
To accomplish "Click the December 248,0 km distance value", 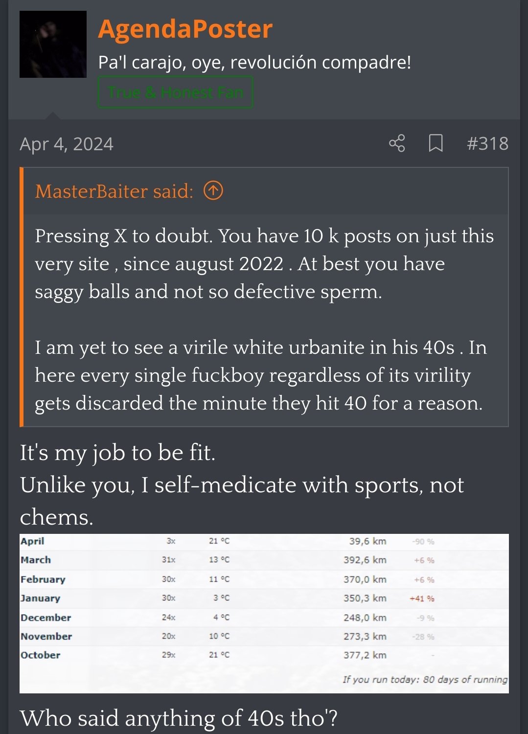I will point(365,618).
